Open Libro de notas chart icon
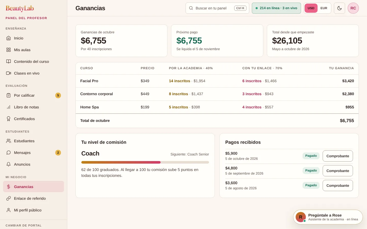This screenshot has width=367, height=229. 9,107
